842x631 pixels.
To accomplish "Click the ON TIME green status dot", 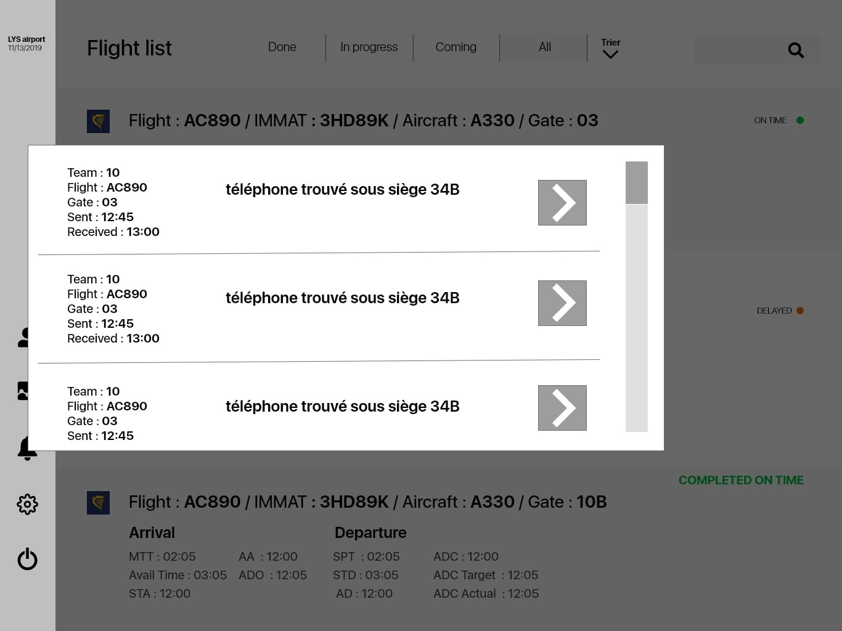I will tap(800, 120).
